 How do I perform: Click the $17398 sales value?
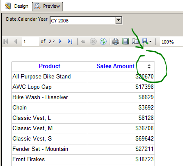[x=145, y=87]
